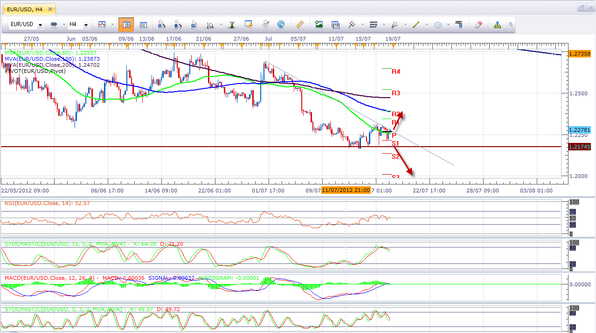Click the current price 1.22781 label
This screenshot has height=333, width=596.
coord(579,129)
